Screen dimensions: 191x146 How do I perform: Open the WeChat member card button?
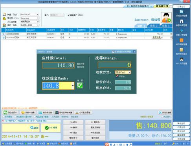(10, 112)
